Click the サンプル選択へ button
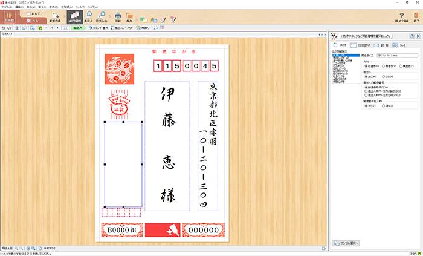Screen dimensions: 423x256 pyautogui.click(x=346, y=243)
